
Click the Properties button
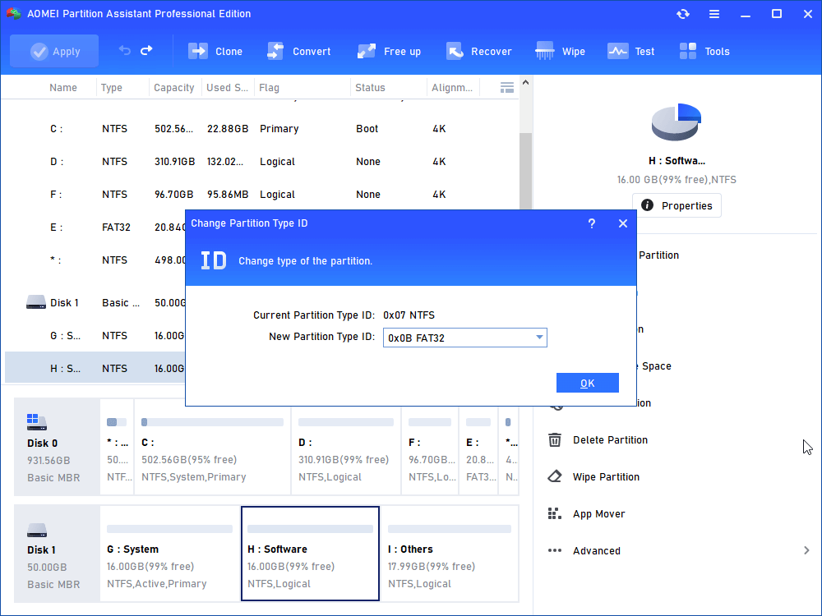click(677, 205)
